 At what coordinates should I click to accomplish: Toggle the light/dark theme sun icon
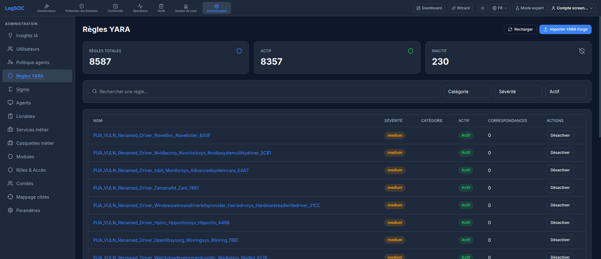pos(483,8)
